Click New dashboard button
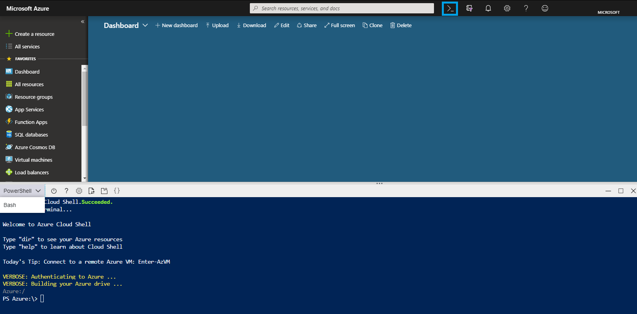 pyautogui.click(x=176, y=25)
